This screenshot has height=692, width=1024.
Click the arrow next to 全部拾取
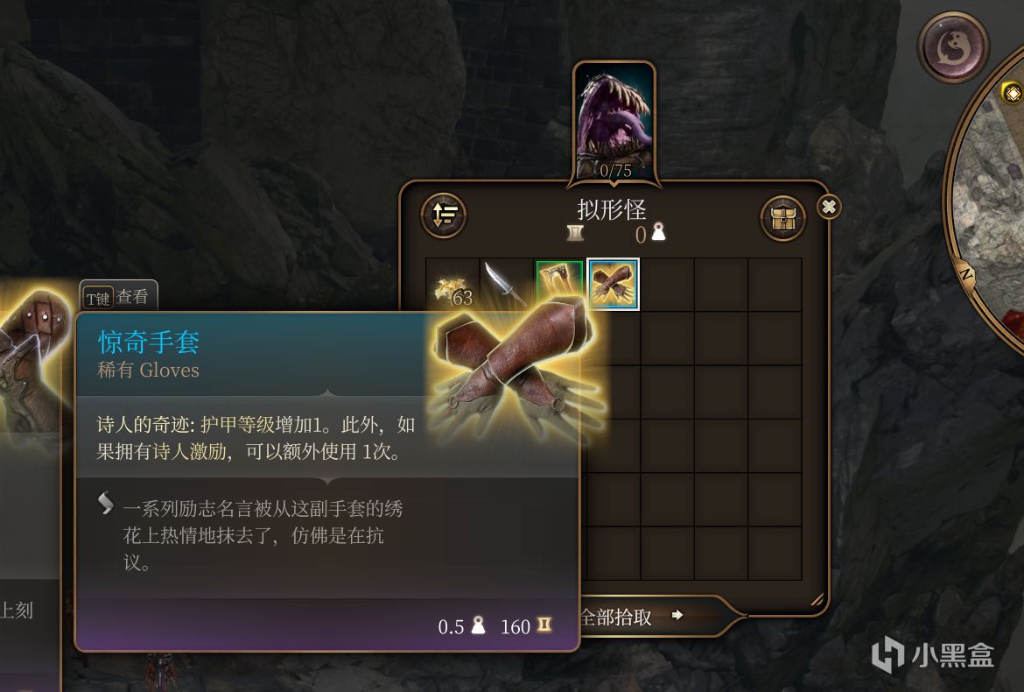(677, 615)
